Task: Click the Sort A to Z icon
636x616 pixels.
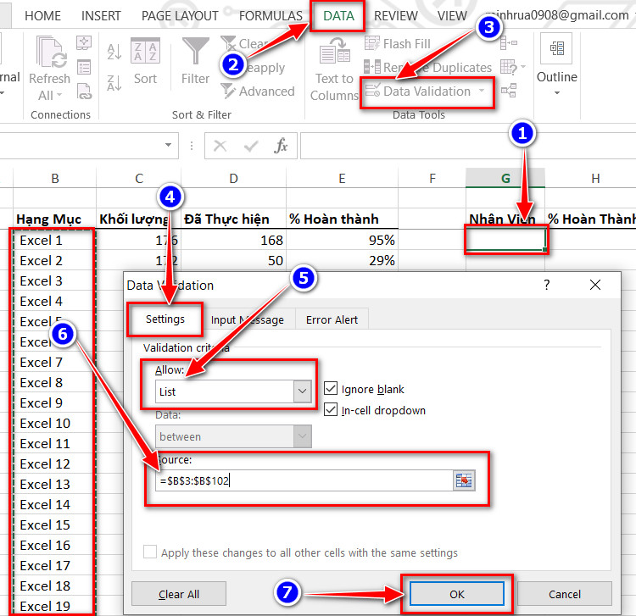Action: [x=114, y=53]
